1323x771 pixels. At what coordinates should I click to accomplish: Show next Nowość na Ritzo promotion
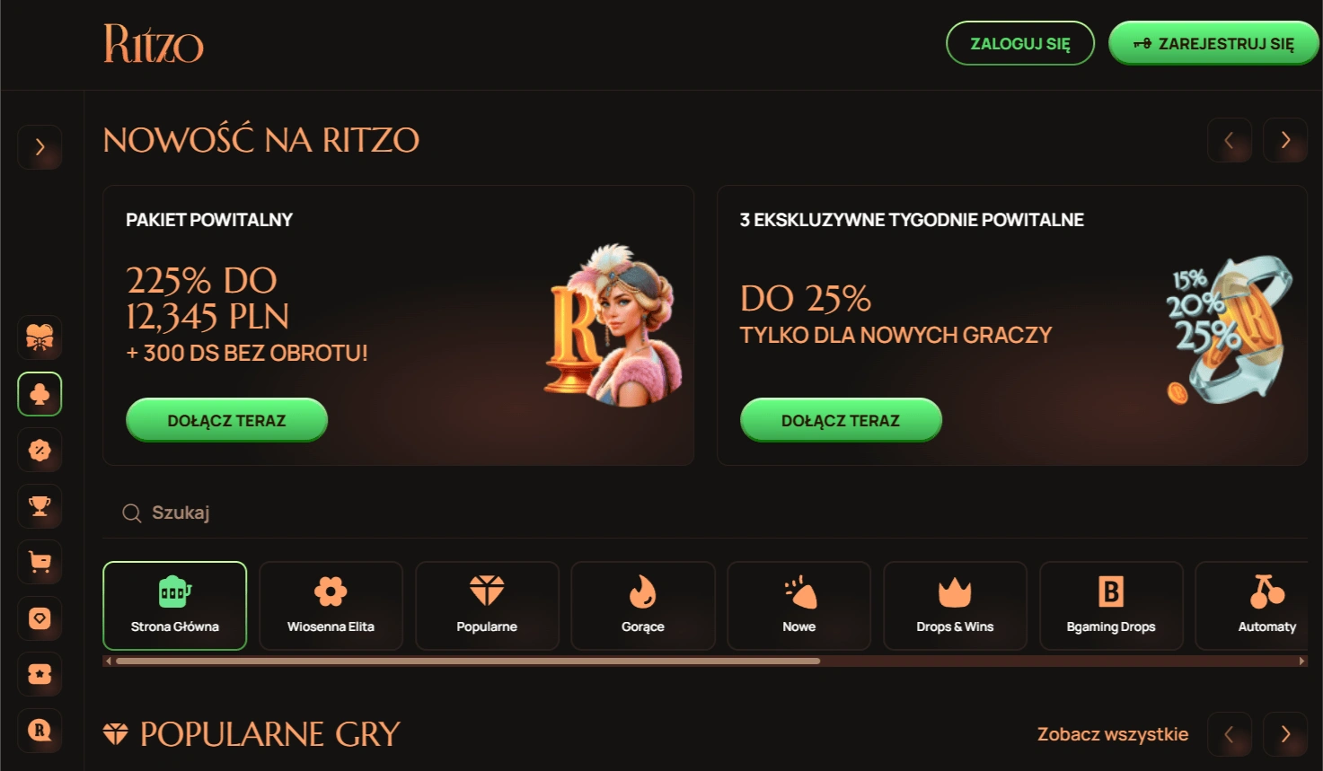[x=1285, y=140]
